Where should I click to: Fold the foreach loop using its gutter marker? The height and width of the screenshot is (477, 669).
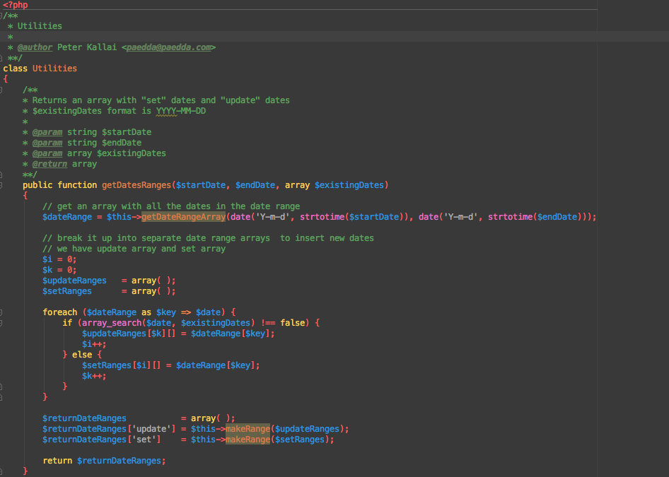coord(1,312)
